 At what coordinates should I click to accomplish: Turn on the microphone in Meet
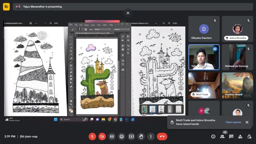coord(92,136)
